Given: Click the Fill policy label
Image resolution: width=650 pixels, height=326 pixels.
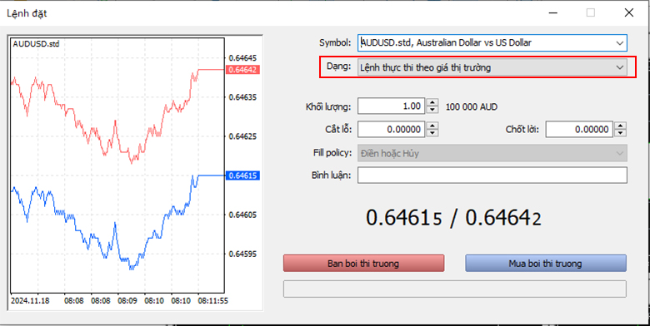Looking at the screenshot, I should (x=332, y=153).
